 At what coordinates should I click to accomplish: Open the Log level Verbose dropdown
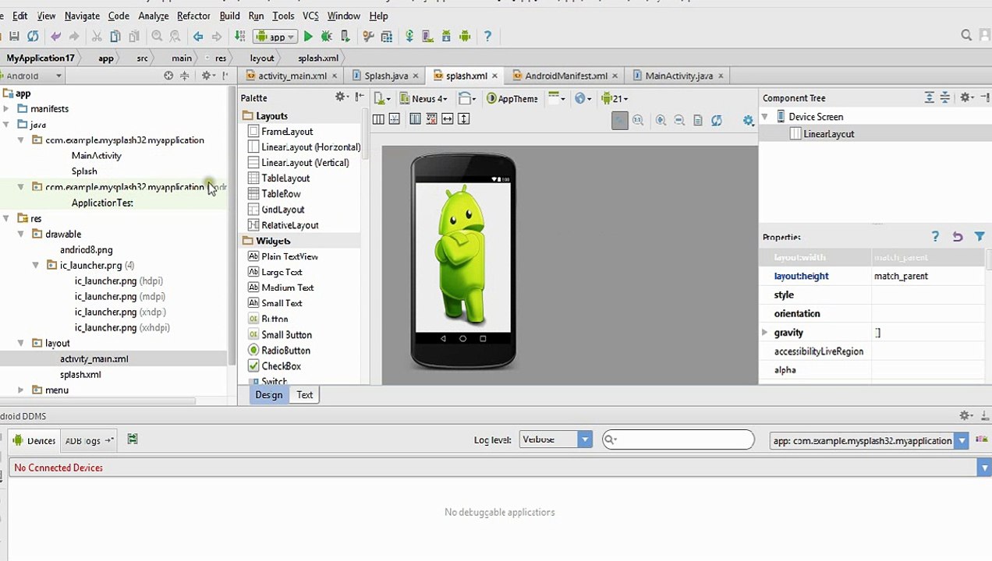[556, 439]
